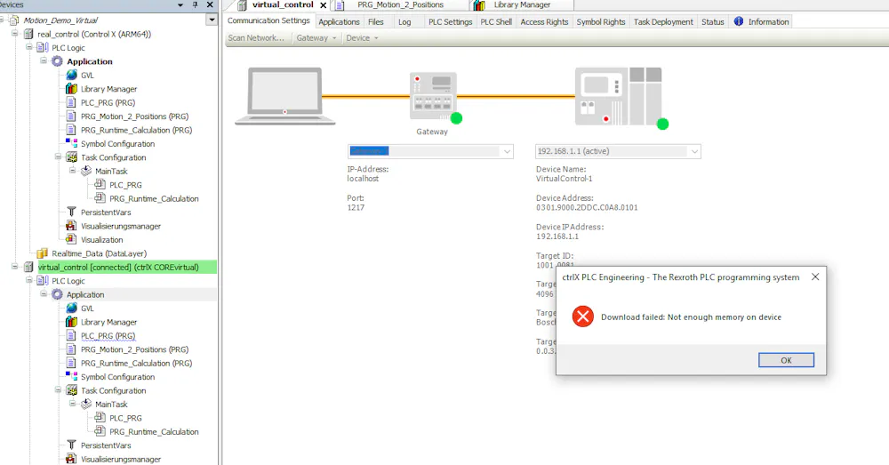Image resolution: width=889 pixels, height=465 pixels.
Task: Click Symbol Configuration icon under real_control
Action: (71, 143)
